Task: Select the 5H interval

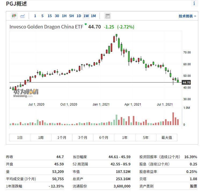Action: pos(72,16)
